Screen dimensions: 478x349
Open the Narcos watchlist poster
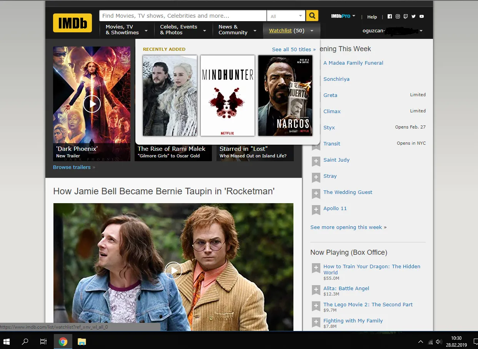[x=285, y=95]
